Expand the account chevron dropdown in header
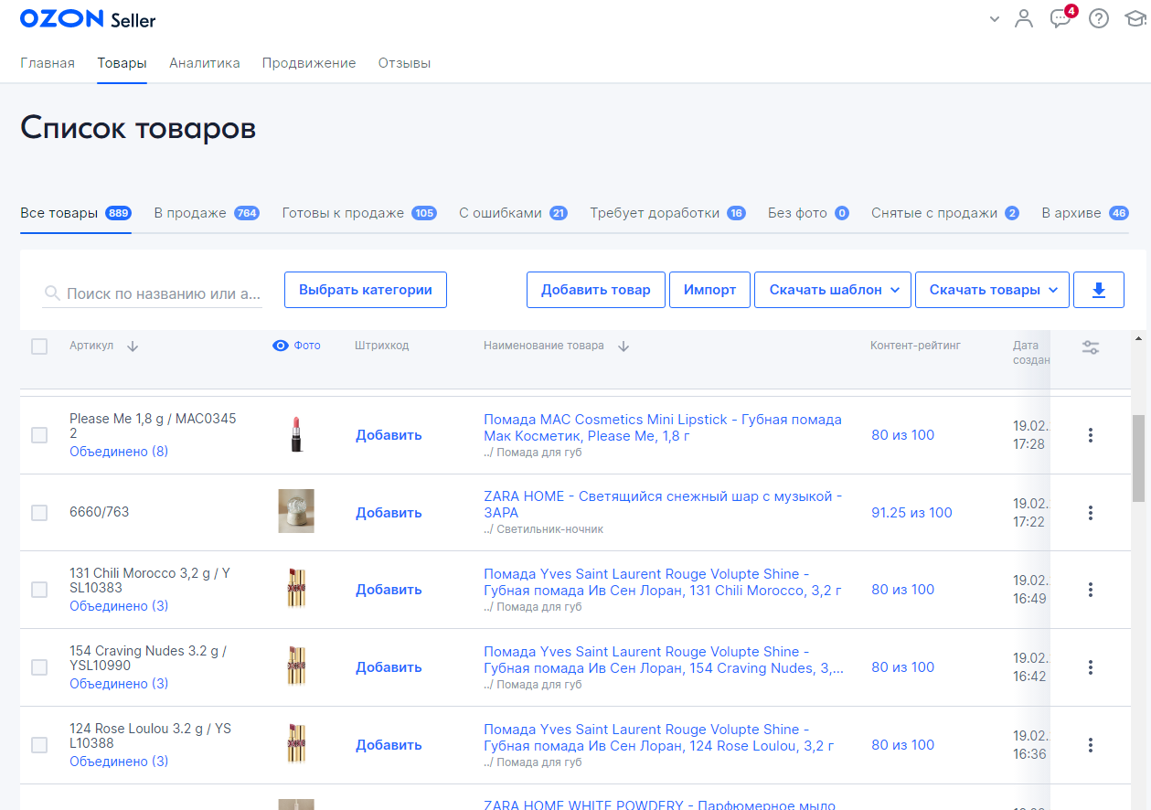This screenshot has height=810, width=1151. click(995, 19)
